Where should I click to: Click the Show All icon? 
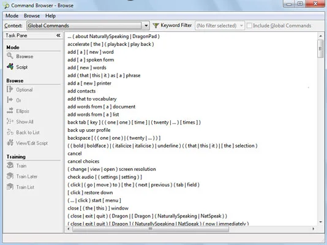[10, 121]
